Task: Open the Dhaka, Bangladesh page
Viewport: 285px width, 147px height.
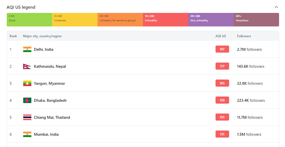Action: coord(50,100)
